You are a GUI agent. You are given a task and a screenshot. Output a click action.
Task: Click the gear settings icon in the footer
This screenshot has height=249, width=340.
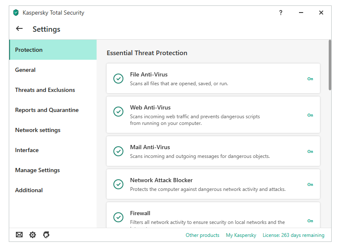[x=33, y=235]
